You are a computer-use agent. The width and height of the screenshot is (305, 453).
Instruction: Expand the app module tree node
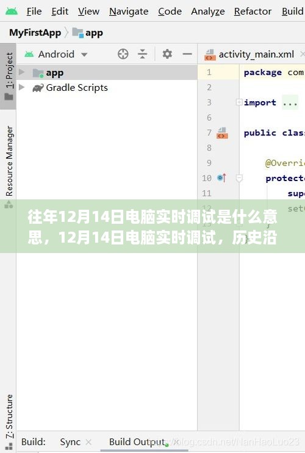point(22,72)
